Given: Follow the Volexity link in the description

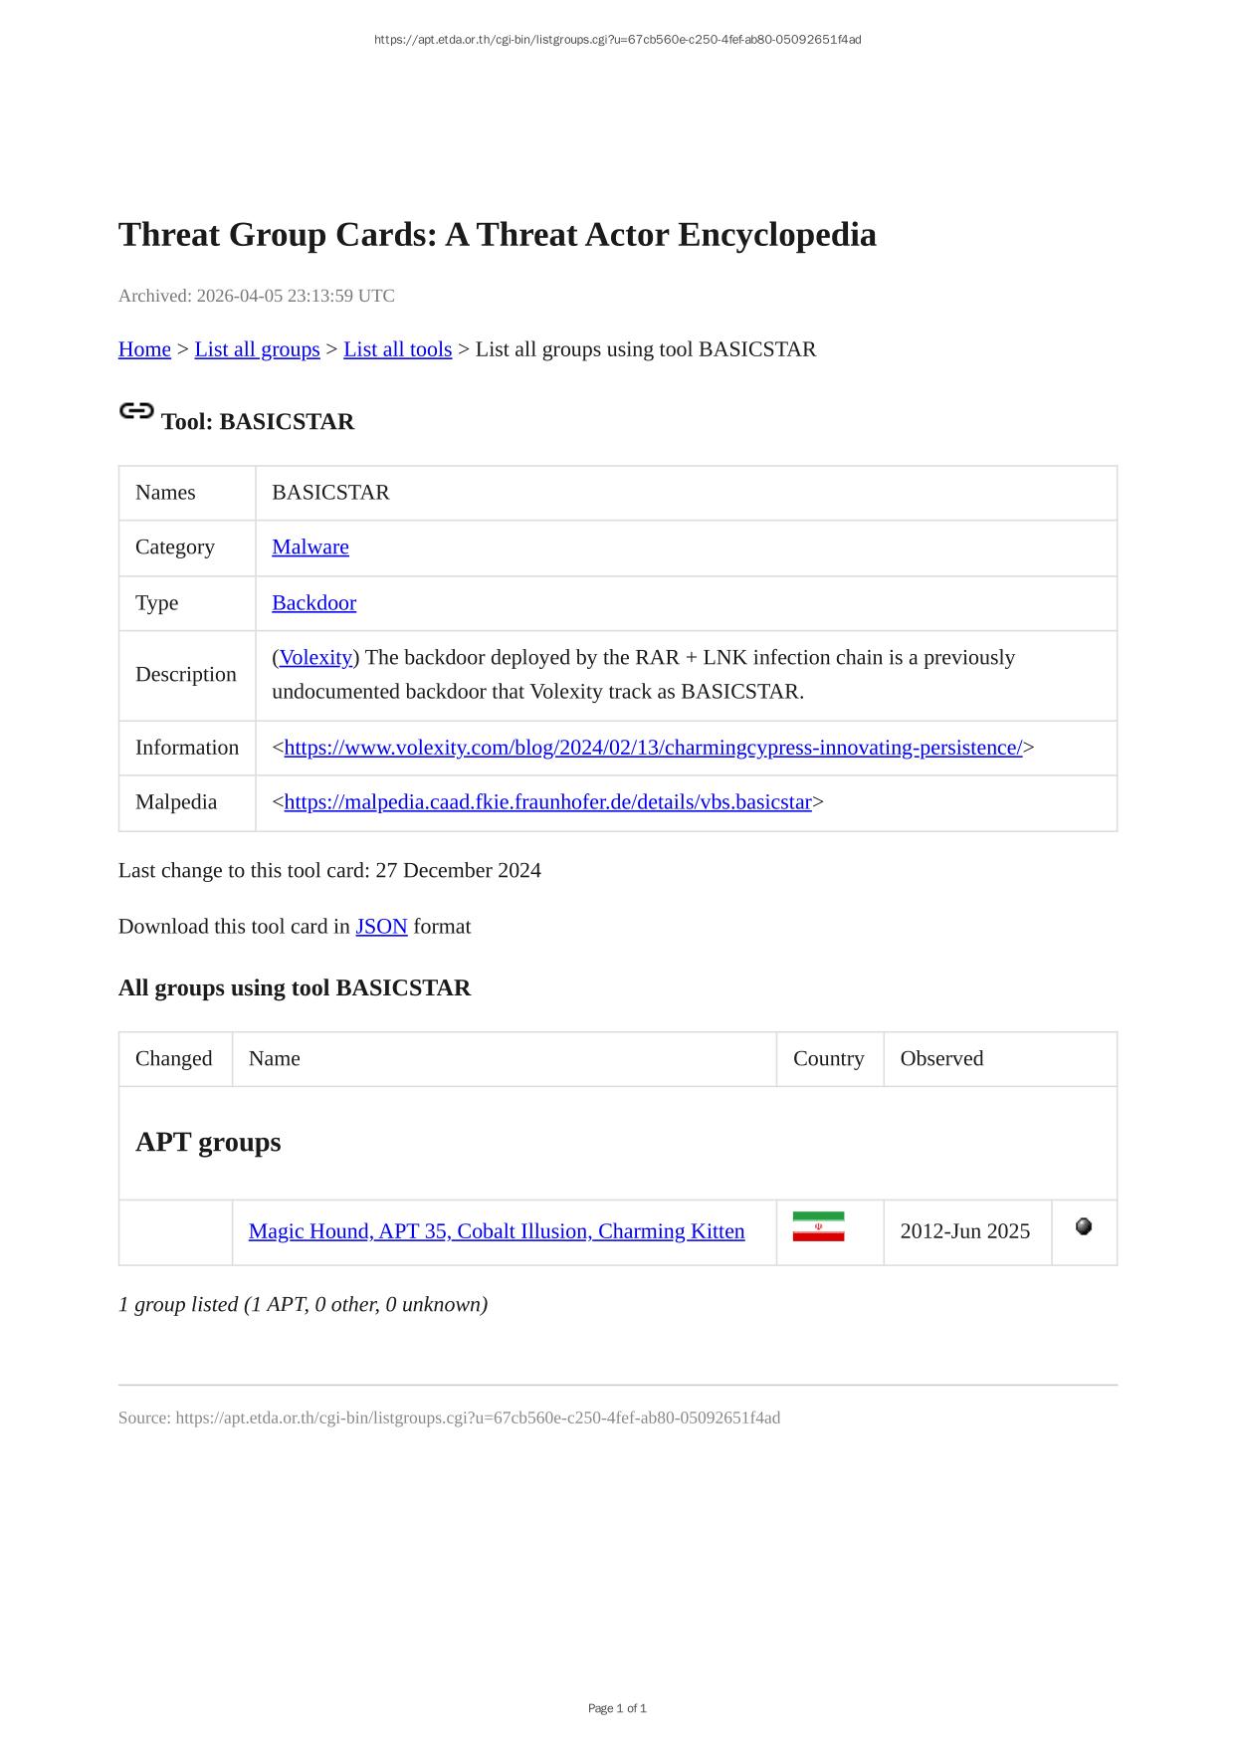Looking at the screenshot, I should (x=315, y=658).
